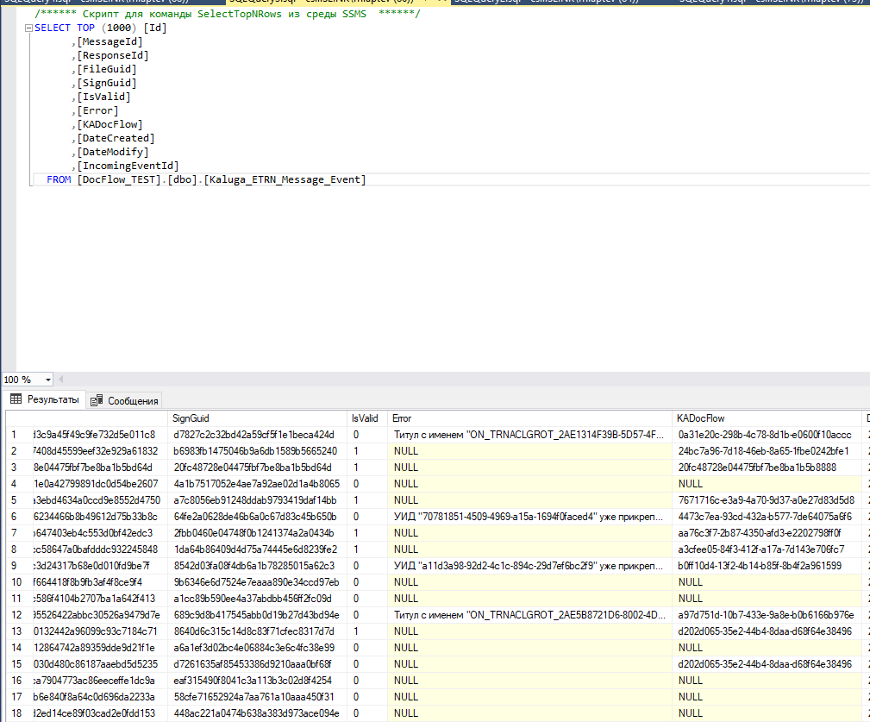Image resolution: width=870 pixels, height=722 pixels.
Task: Open the Сообщения tab
Action: tap(125, 400)
